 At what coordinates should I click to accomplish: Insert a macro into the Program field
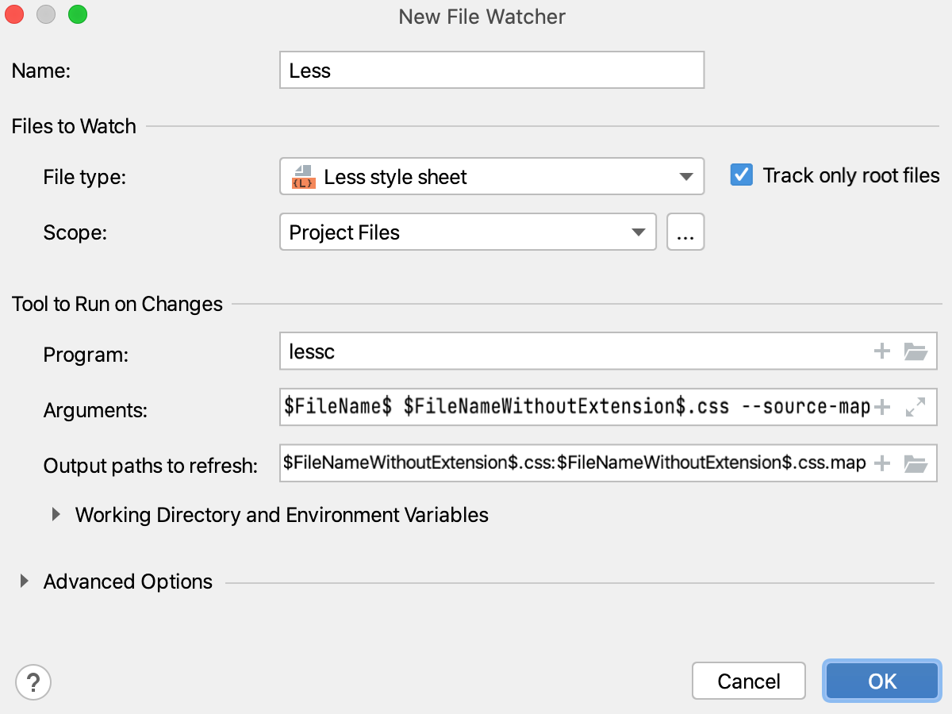pyautogui.click(x=881, y=351)
